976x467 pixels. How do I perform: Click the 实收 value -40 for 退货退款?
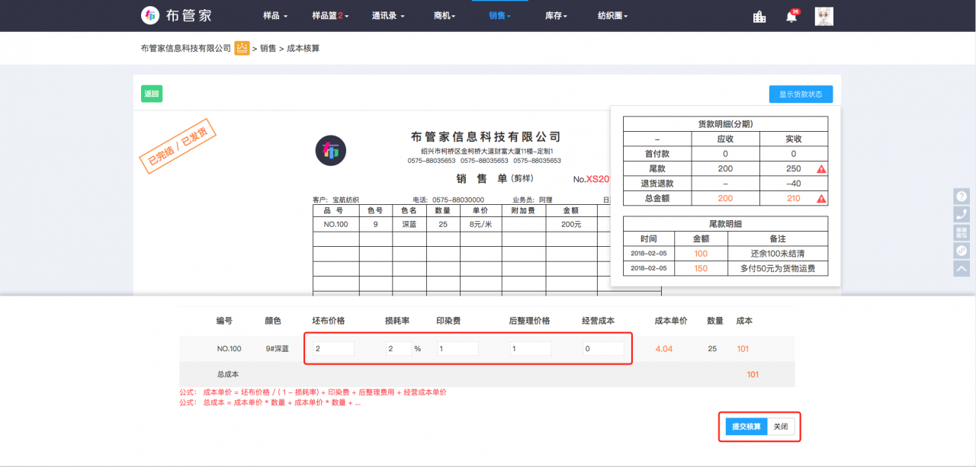pos(793,184)
